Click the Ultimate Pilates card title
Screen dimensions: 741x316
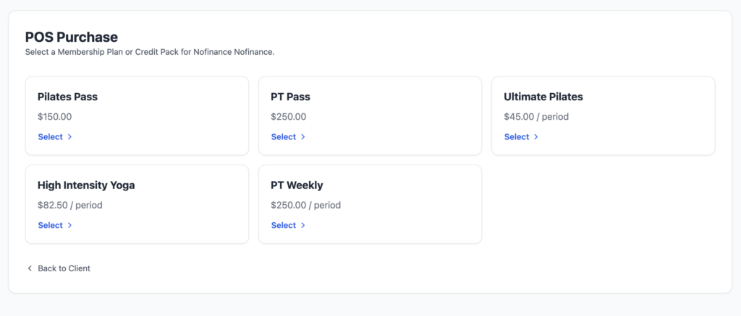[543, 97]
